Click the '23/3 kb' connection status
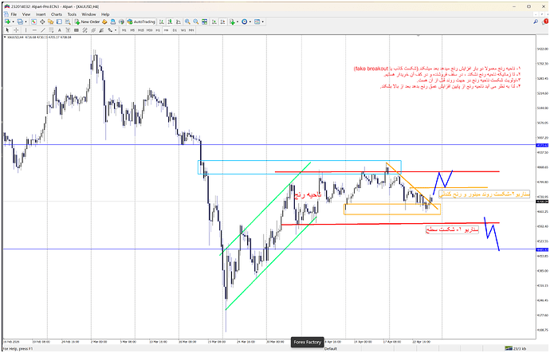Screen dimensions: 550x353 (x=516, y=349)
